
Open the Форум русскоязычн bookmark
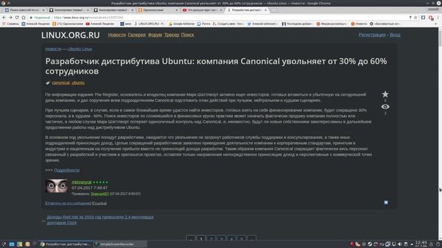[332, 24]
